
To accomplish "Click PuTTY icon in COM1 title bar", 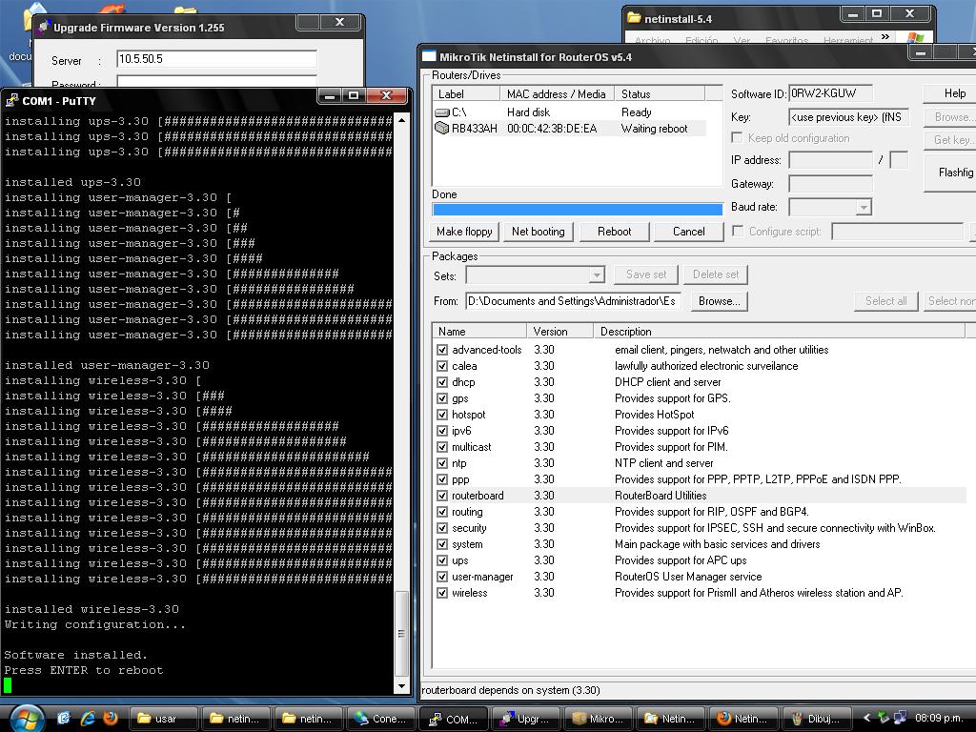I will (12, 101).
